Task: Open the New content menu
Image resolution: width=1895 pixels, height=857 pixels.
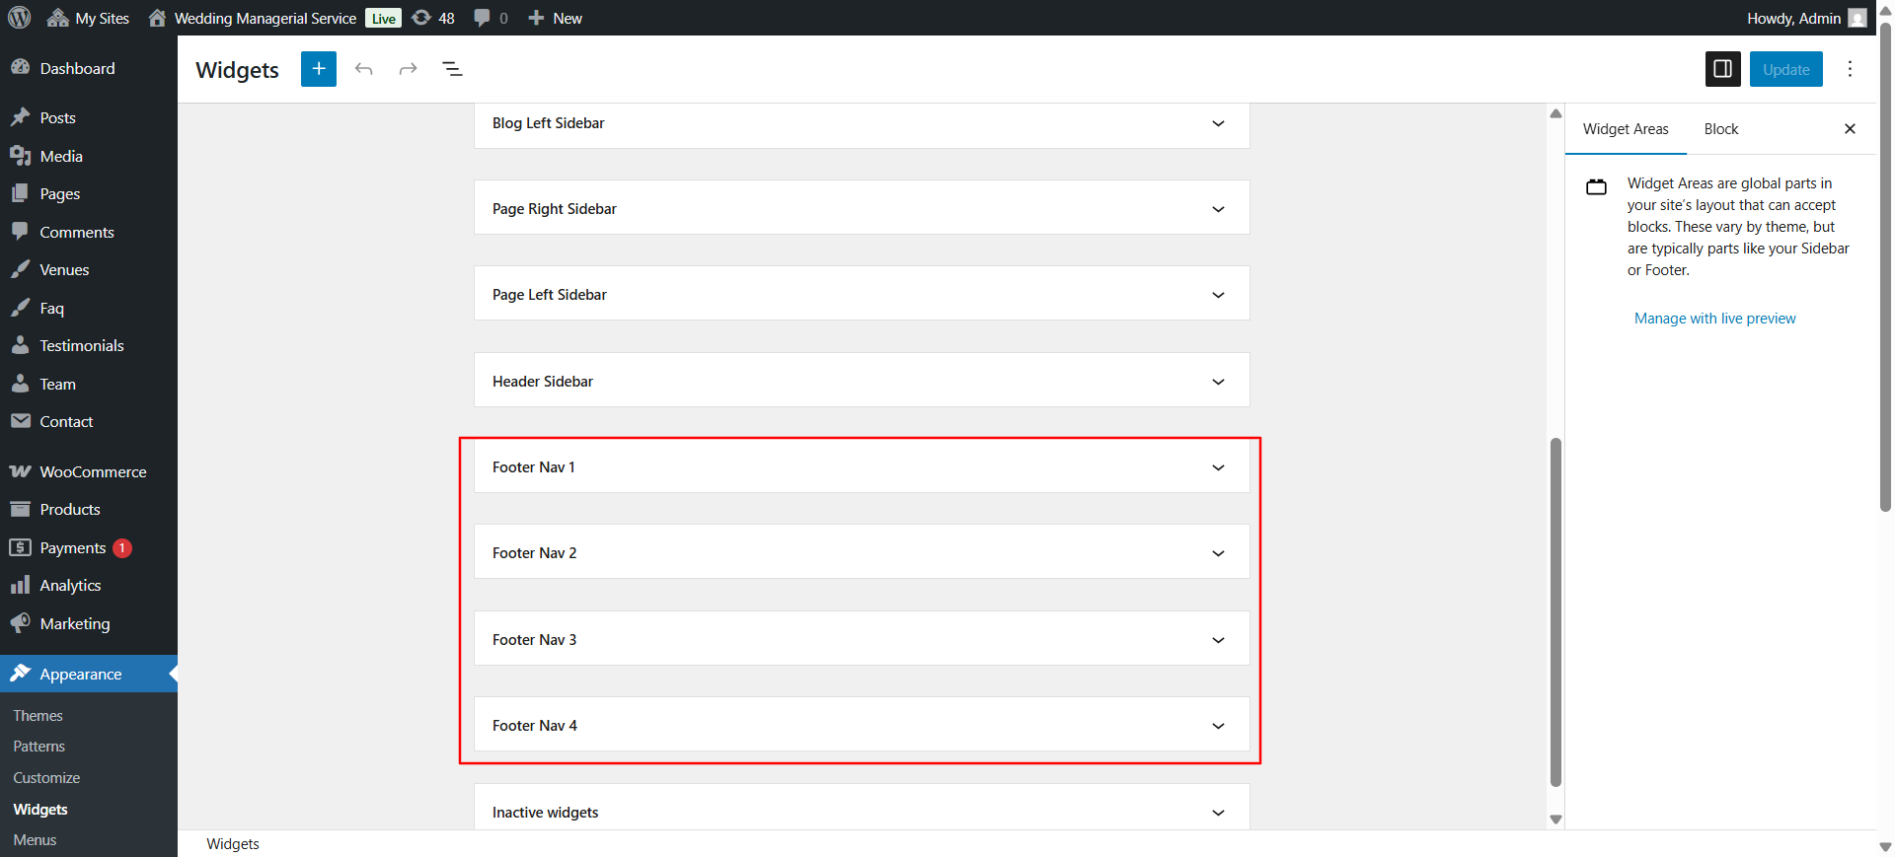Action: pyautogui.click(x=555, y=18)
